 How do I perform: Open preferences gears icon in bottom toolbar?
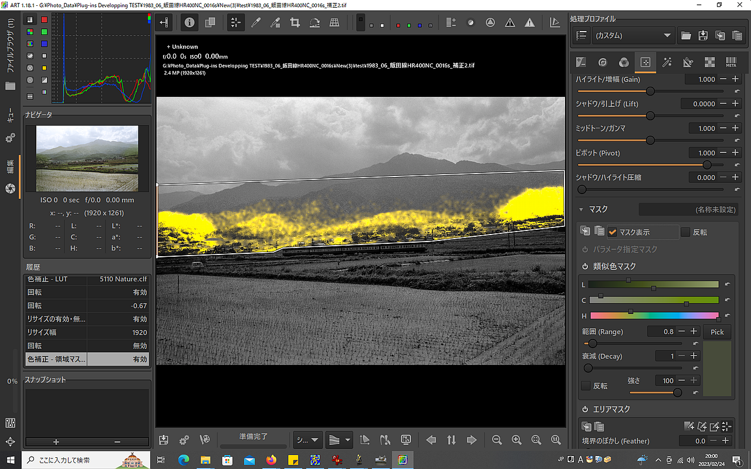point(184,440)
